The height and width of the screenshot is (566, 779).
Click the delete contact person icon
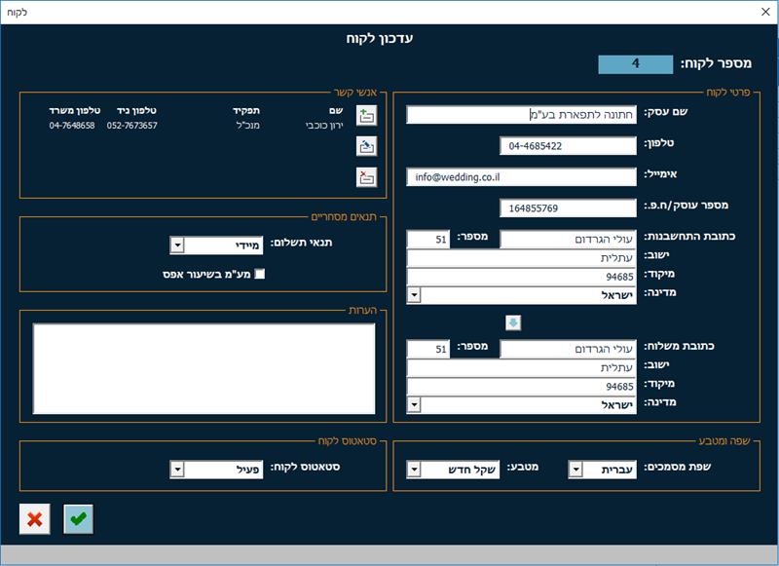point(367,177)
